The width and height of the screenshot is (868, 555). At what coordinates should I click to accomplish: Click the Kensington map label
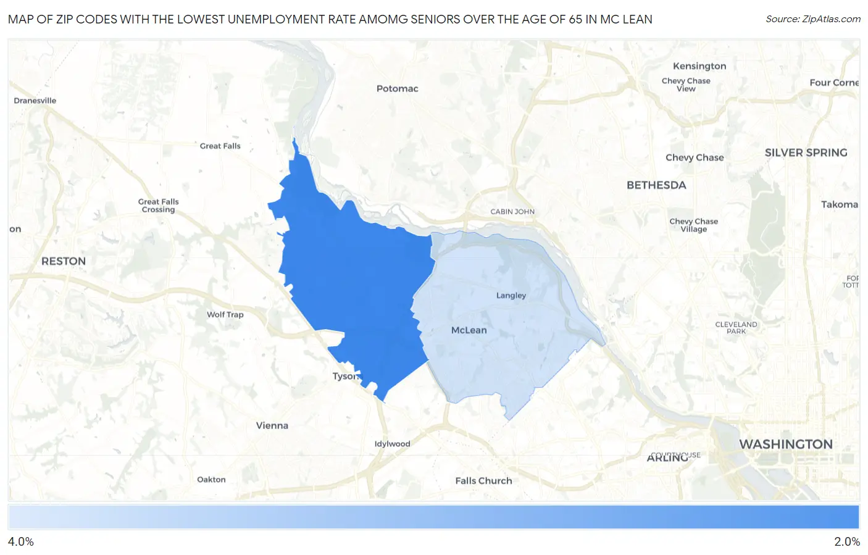click(x=699, y=66)
